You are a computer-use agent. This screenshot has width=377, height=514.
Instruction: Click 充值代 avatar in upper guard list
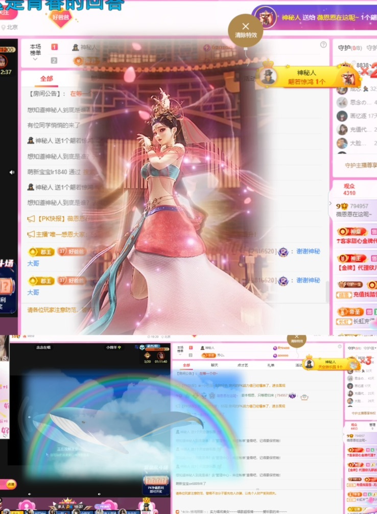[342, 129]
